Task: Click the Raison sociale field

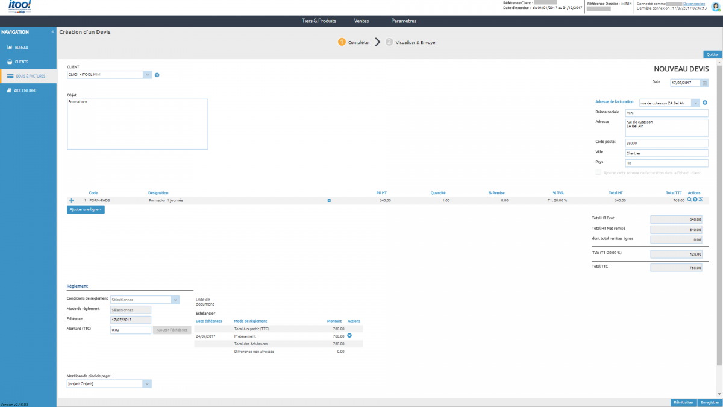Action: pyautogui.click(x=666, y=113)
